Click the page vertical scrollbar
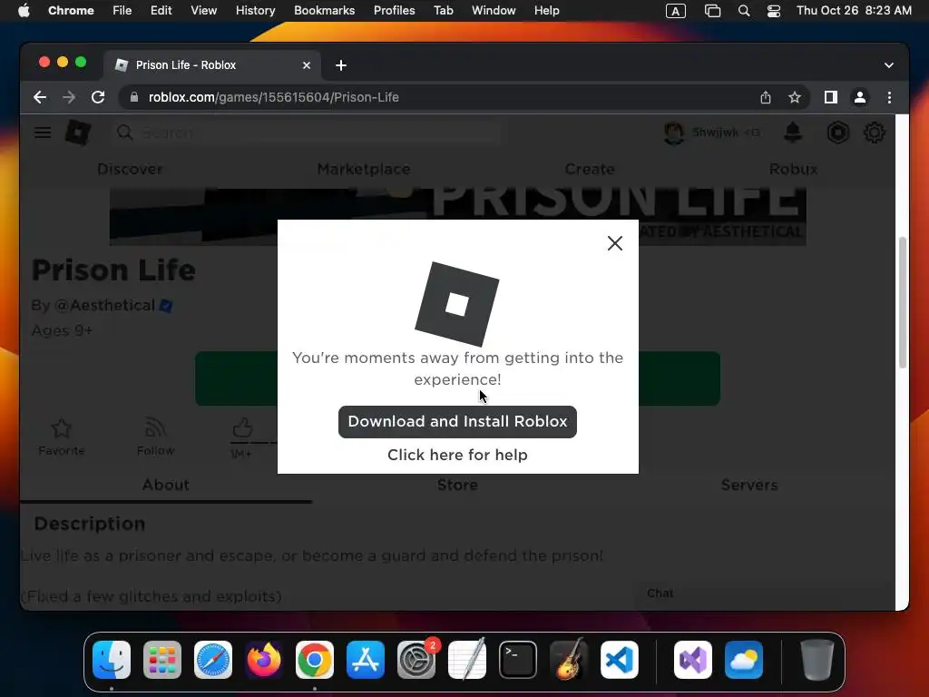This screenshot has width=929, height=697. coord(903,302)
